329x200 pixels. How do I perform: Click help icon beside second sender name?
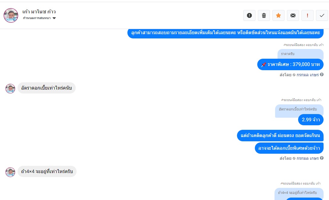[322, 158]
